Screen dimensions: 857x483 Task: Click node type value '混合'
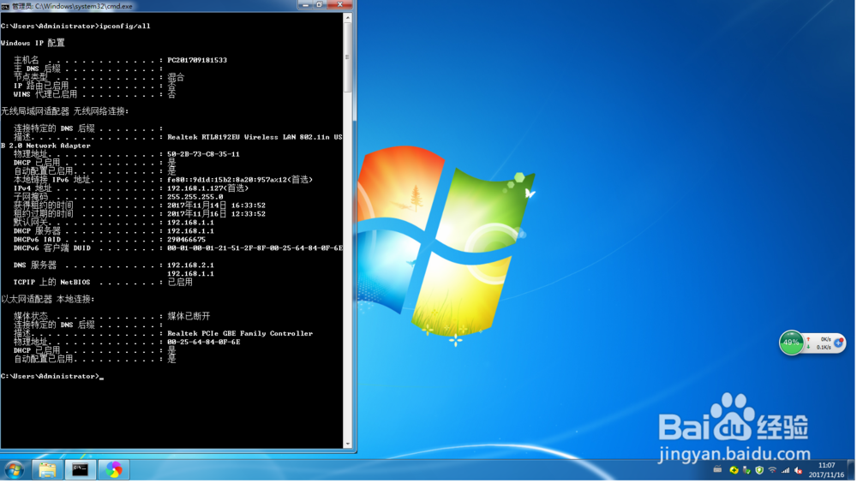point(176,78)
